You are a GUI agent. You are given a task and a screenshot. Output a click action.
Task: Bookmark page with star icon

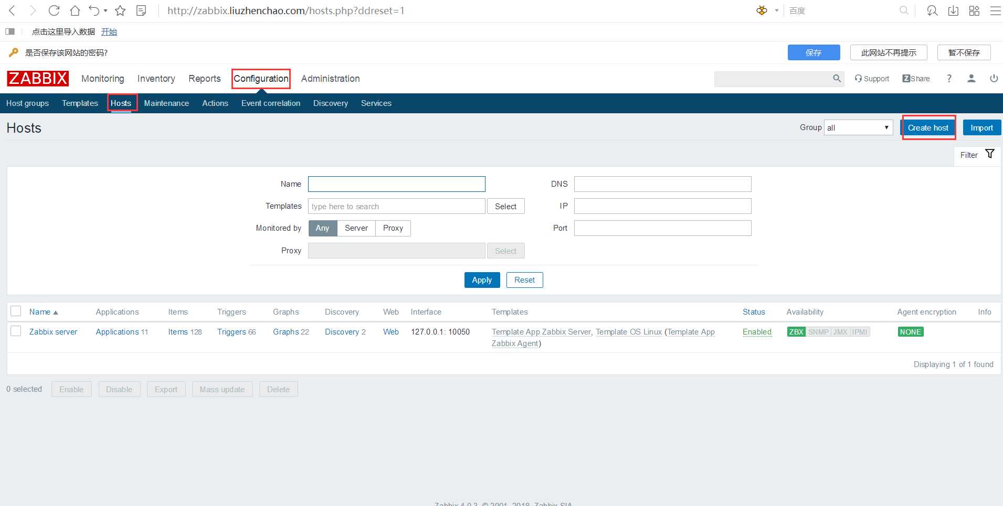[x=120, y=10]
